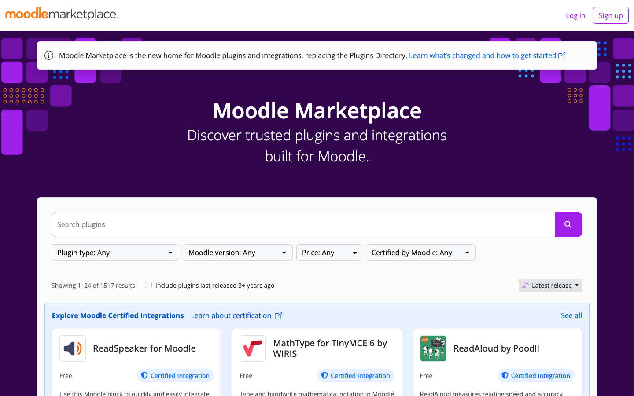Click the Log in link
The height and width of the screenshot is (396, 634).
coord(575,15)
